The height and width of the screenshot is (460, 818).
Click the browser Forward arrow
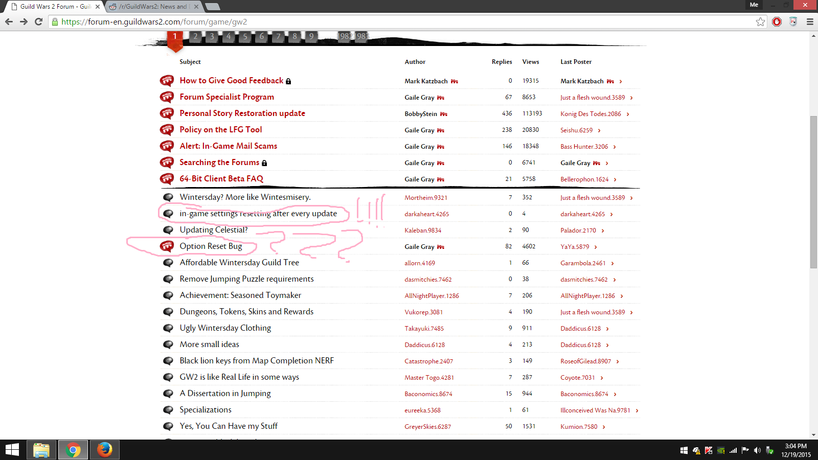pos(24,21)
